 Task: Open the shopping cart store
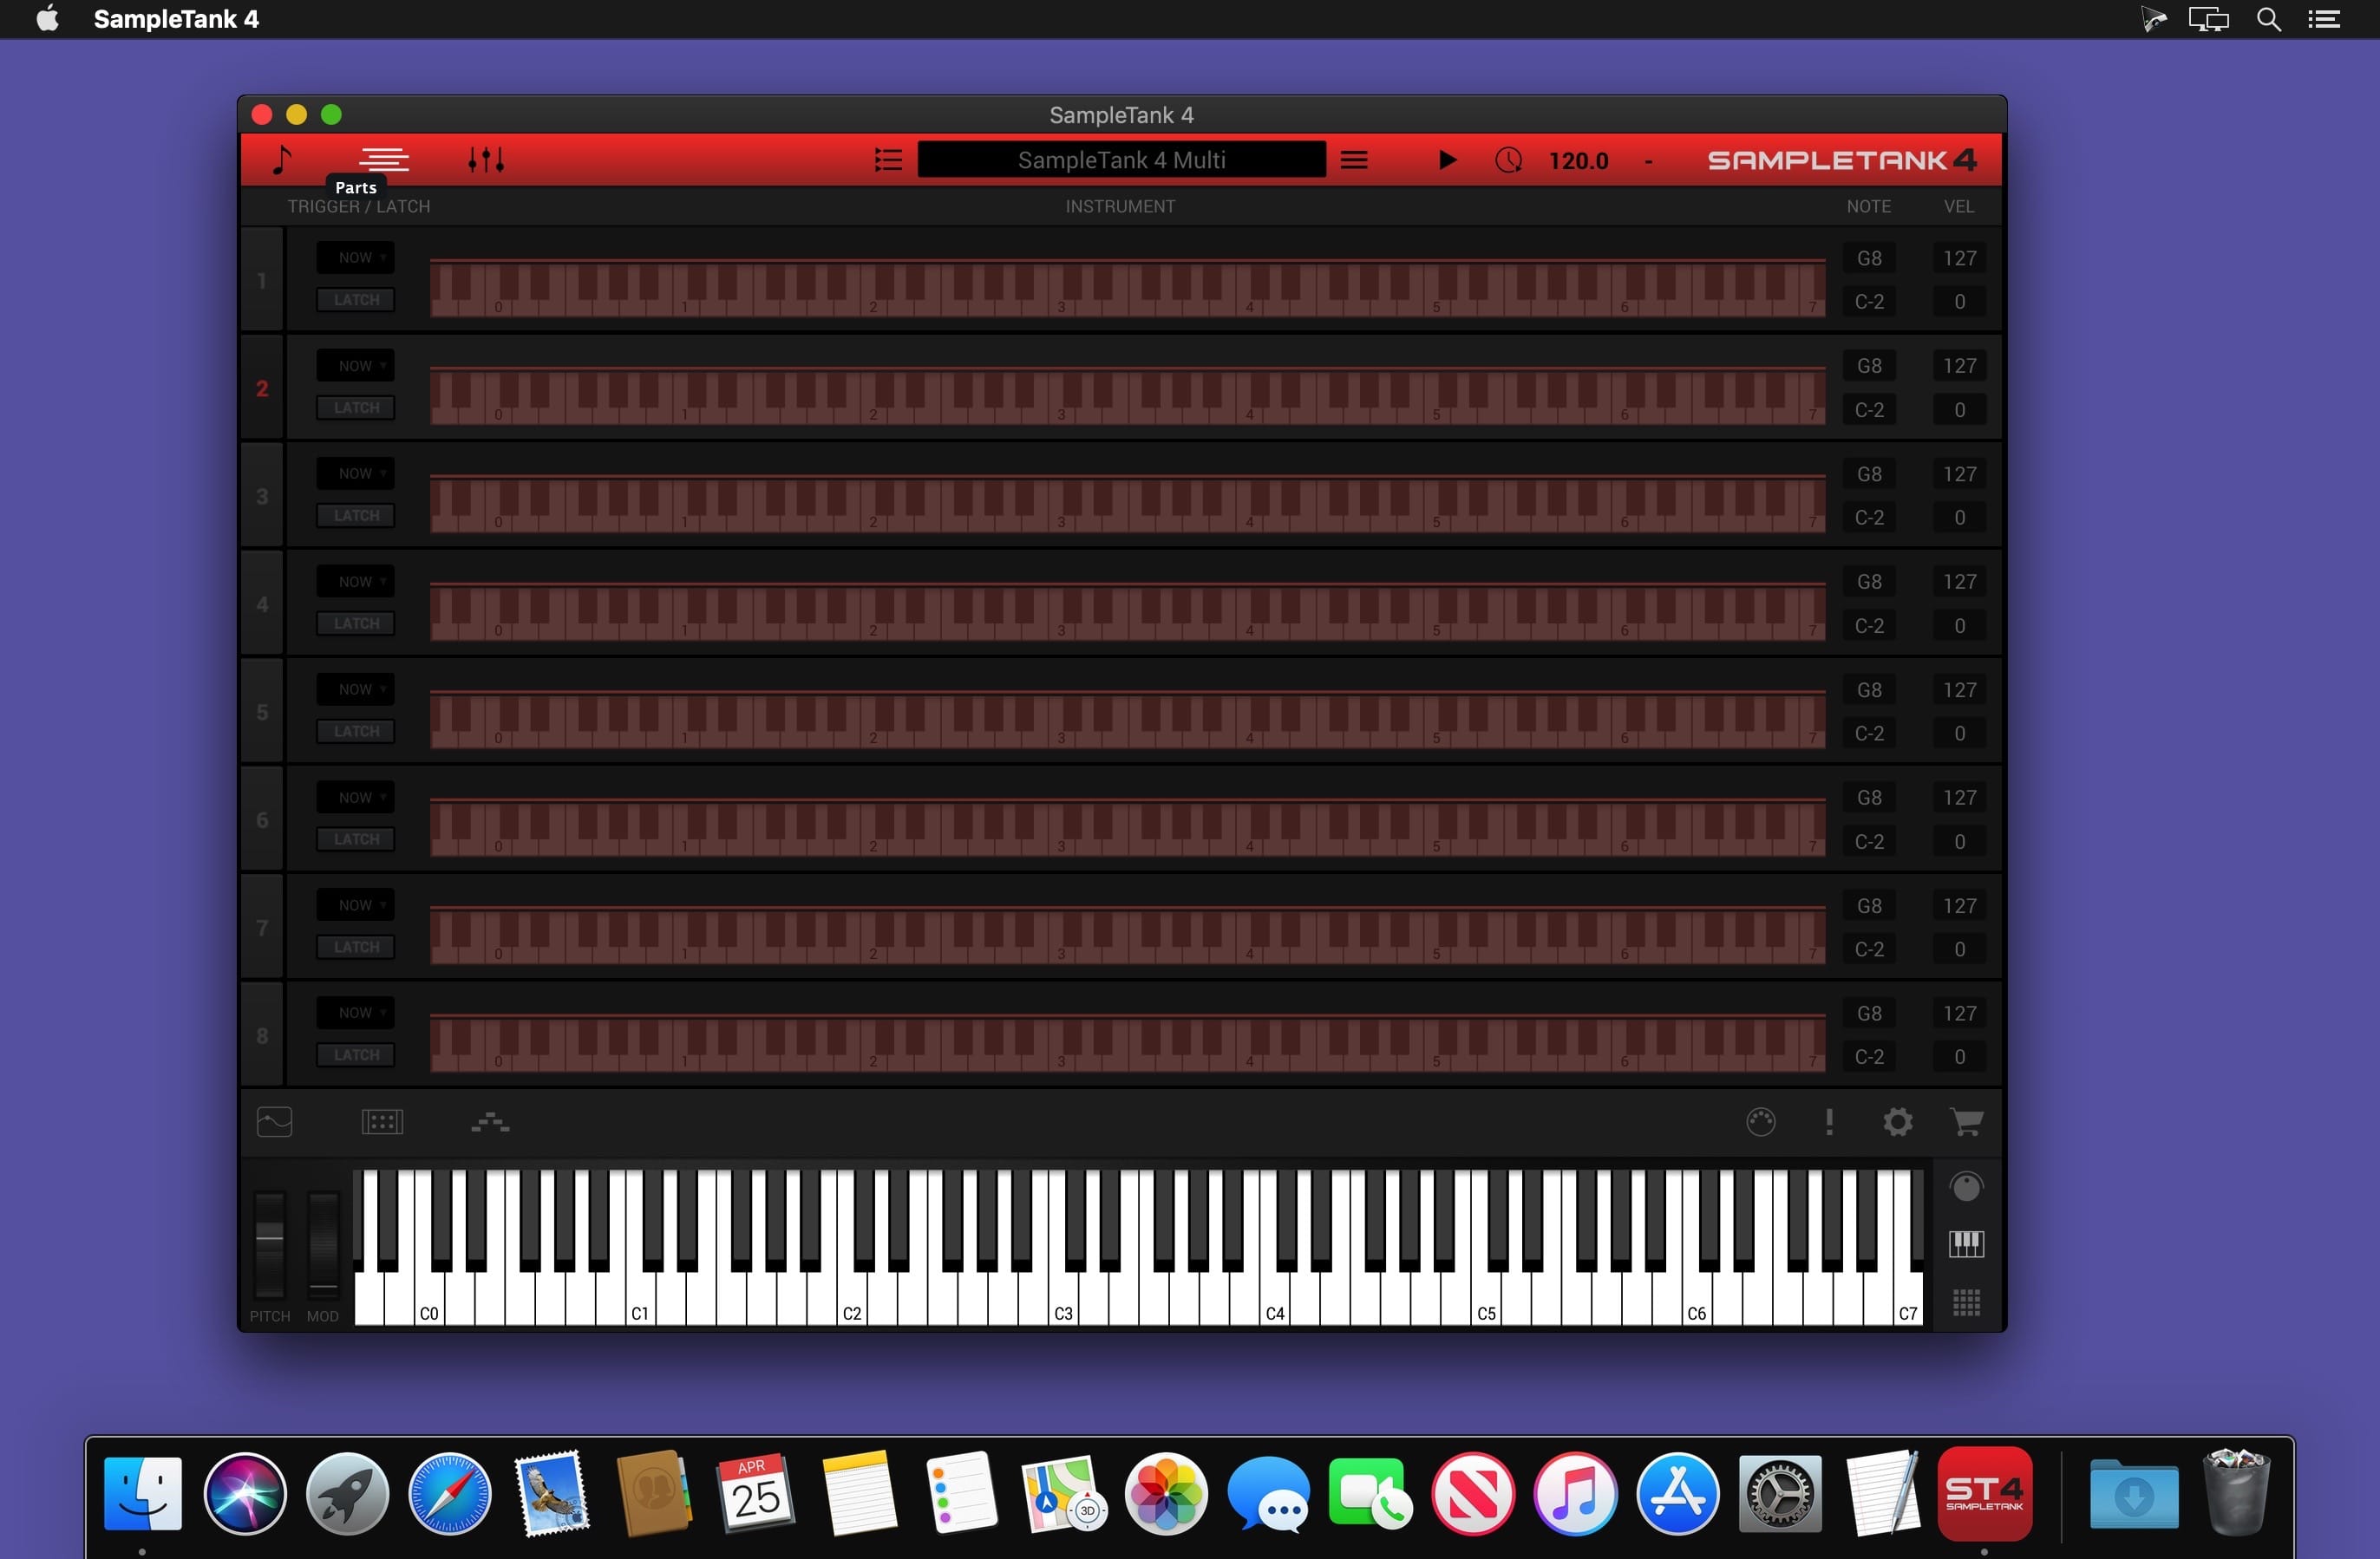(1966, 1122)
